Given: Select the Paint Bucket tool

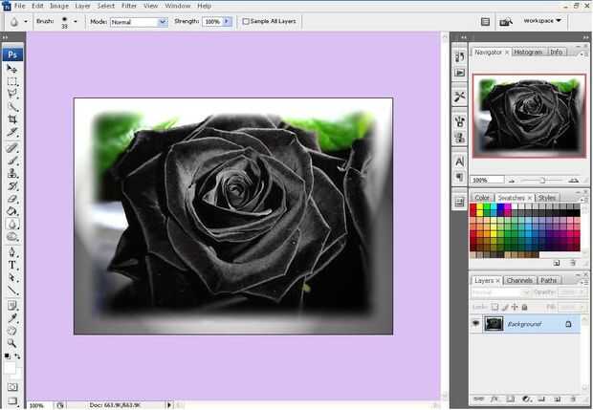Looking at the screenshot, I should click(x=11, y=211).
